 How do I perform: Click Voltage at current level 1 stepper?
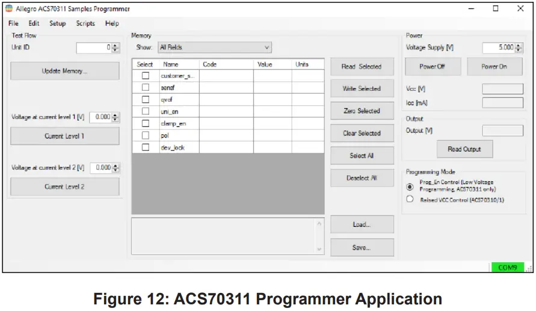pyautogui.click(x=116, y=117)
